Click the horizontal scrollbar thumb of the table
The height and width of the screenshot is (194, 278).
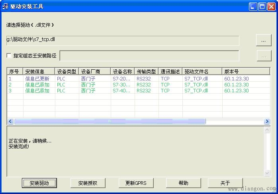110,121
